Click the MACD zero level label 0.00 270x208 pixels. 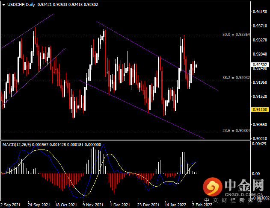point(256,174)
